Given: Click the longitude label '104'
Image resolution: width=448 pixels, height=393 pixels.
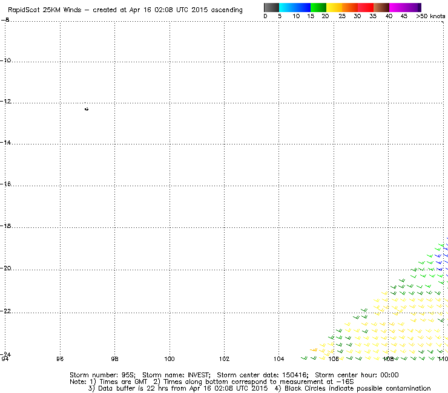Looking at the screenshot, I should click(x=279, y=359).
